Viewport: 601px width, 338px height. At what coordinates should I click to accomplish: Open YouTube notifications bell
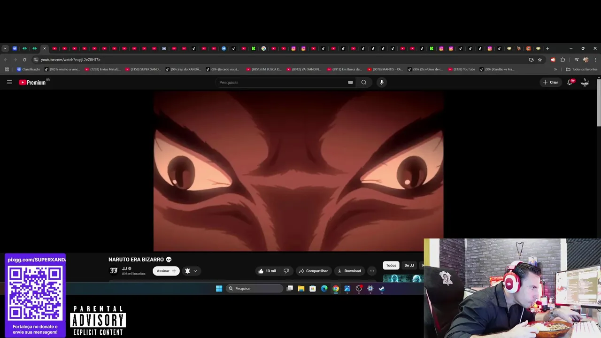pyautogui.click(x=570, y=82)
